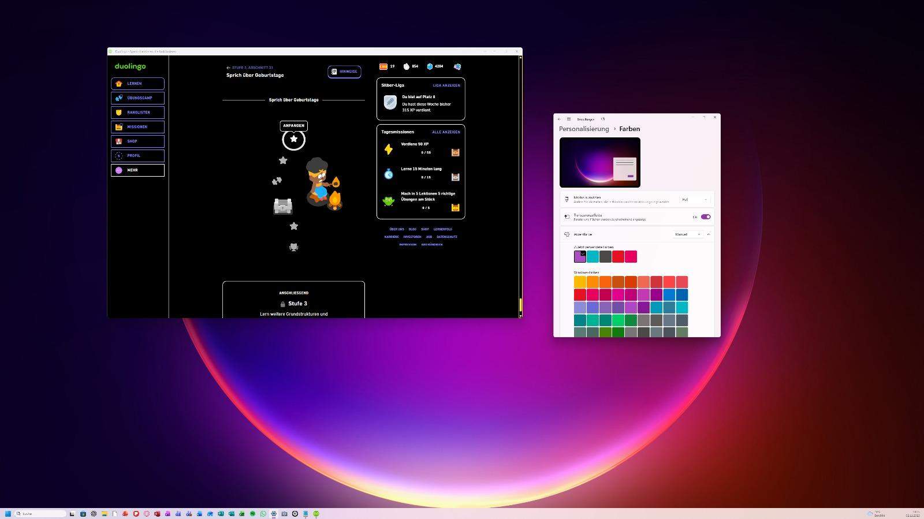Click the Personalisierung breadcrumb in Settings
Screen dimensions: 924x519
click(x=584, y=129)
